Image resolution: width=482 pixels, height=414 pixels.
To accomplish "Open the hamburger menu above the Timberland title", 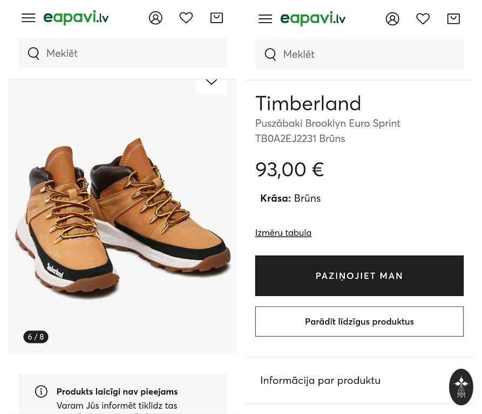I will click(x=265, y=19).
